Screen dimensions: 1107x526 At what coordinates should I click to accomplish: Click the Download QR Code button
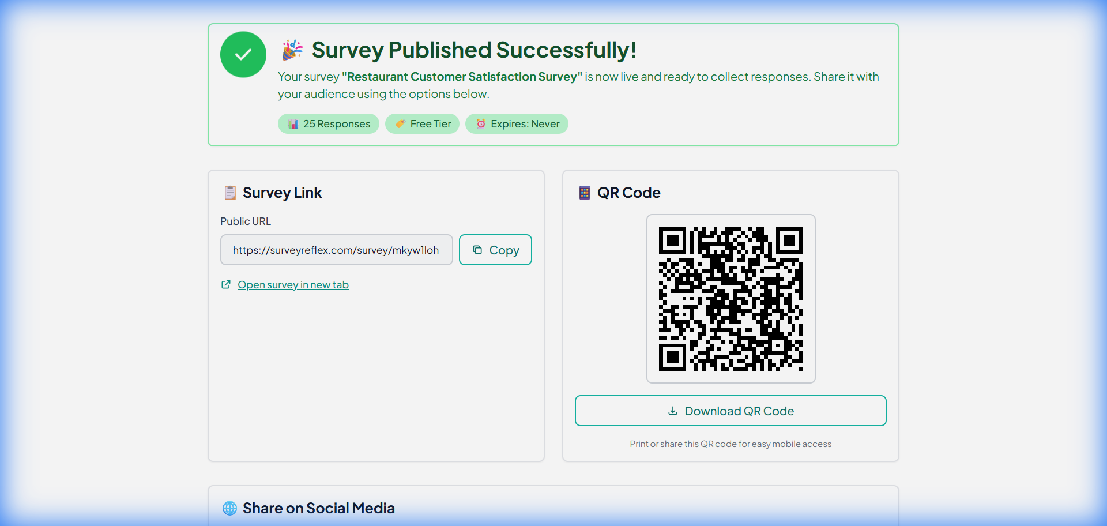(x=731, y=411)
